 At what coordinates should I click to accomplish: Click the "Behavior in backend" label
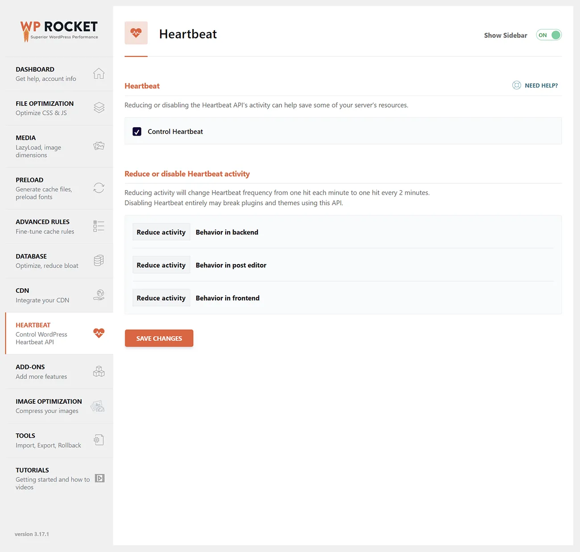[x=227, y=232]
